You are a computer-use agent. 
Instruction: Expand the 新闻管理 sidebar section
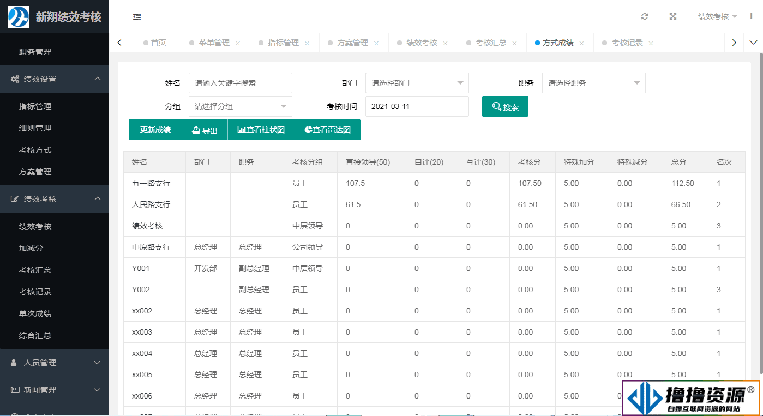55,390
